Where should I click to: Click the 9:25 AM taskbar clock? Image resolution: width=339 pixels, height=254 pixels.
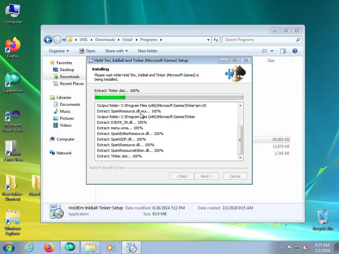coord(322,248)
